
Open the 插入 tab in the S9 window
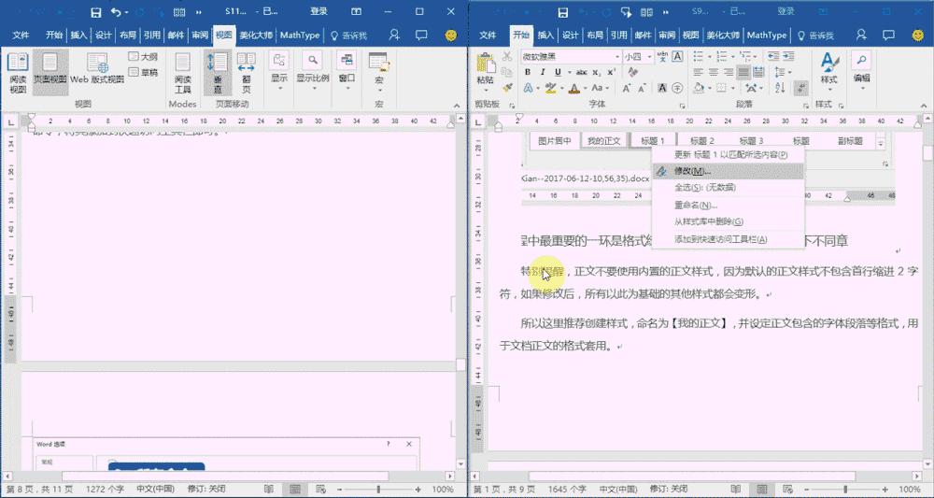545,36
